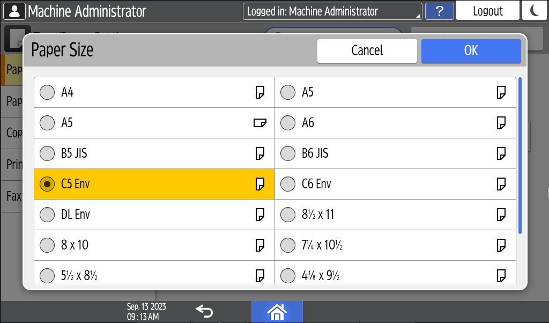Screen dimensions: 549x323
Task: Click the paper size list scrollbar
Action: [520, 156]
